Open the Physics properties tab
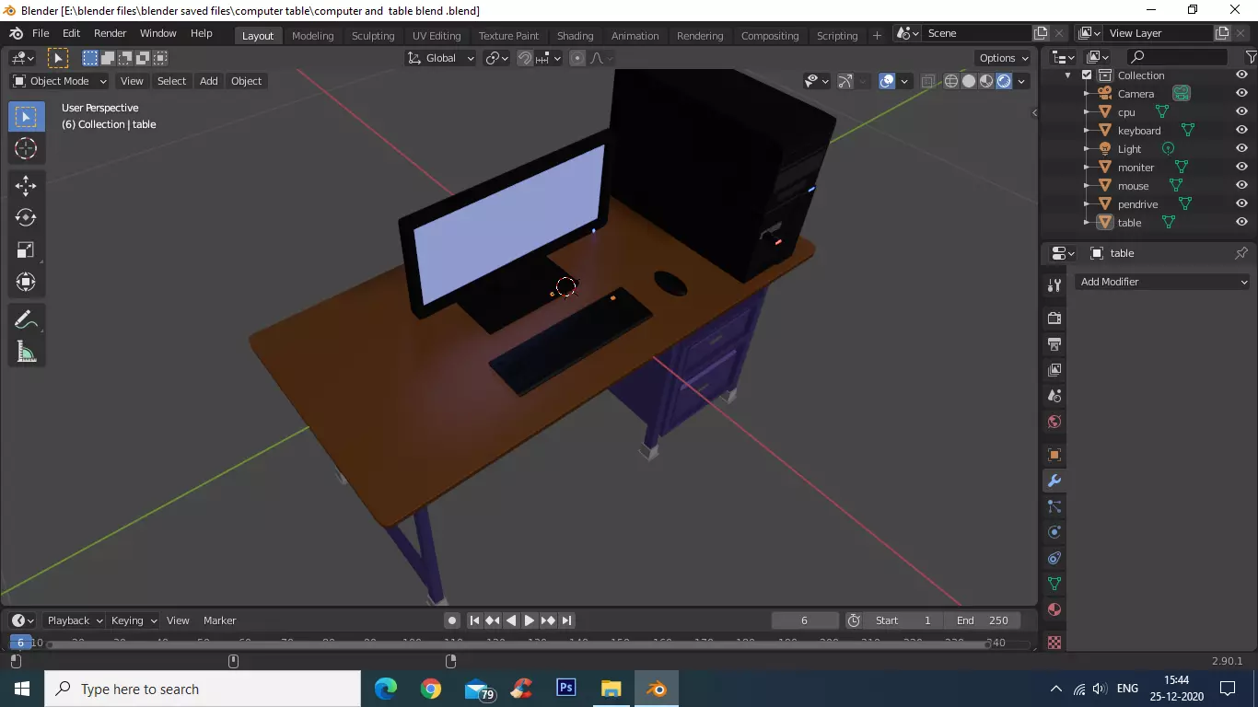The width and height of the screenshot is (1258, 707). click(x=1054, y=532)
